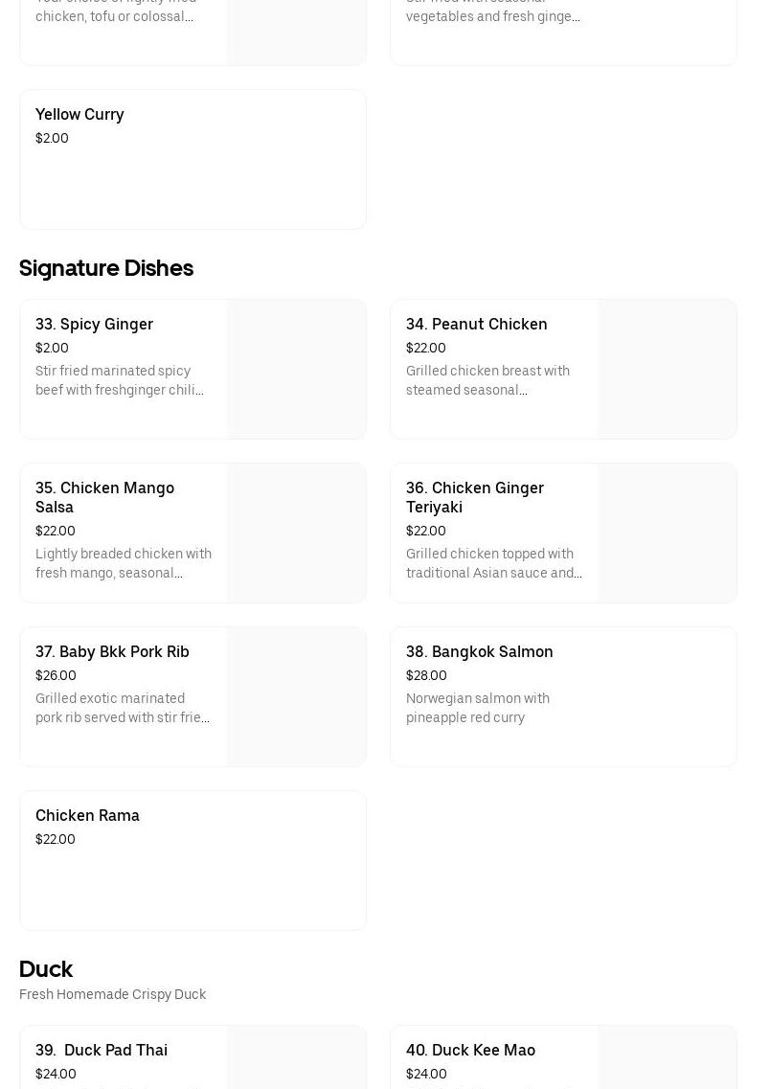Click the $26.00 price of Pork Rib
Viewport: 770px width, 1089px height.
coord(56,675)
